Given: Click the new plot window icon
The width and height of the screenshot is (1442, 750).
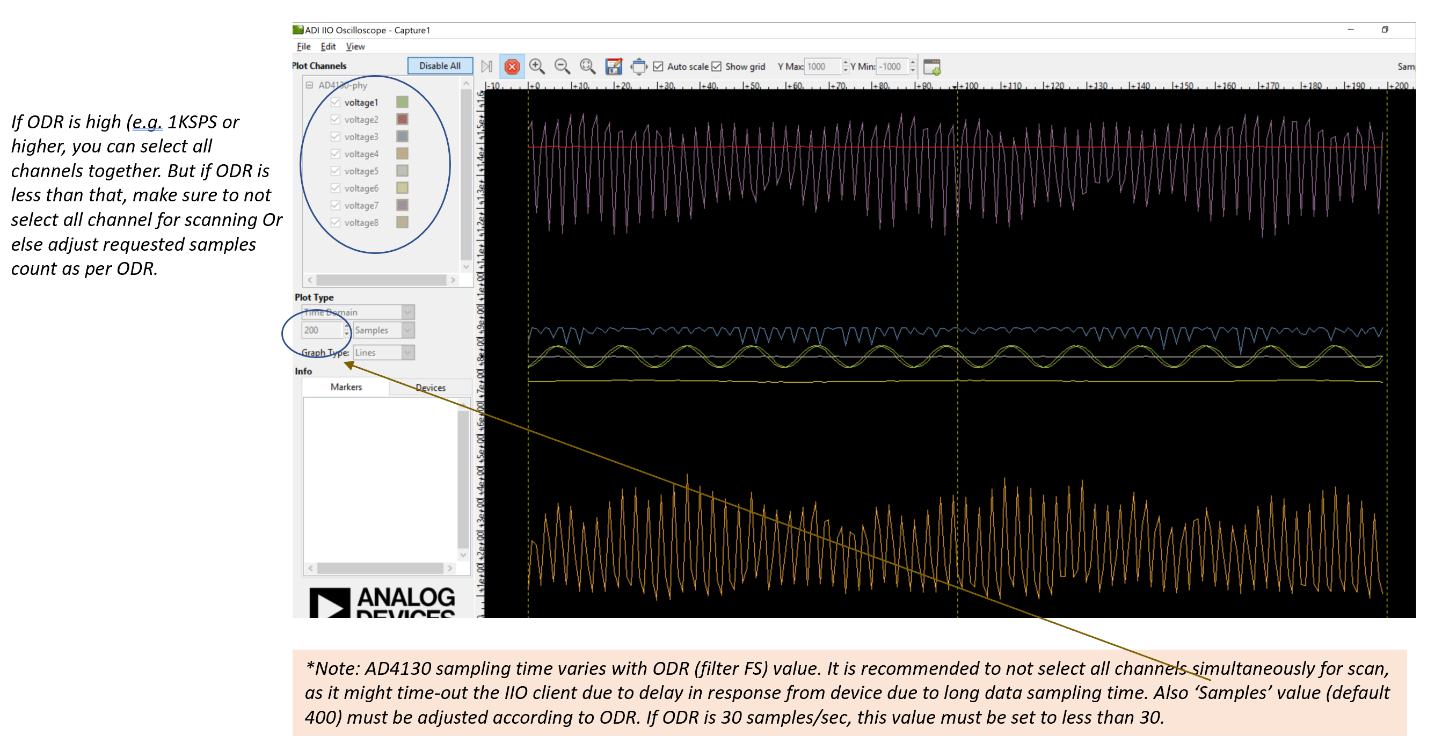Looking at the screenshot, I should pyautogui.click(x=931, y=67).
